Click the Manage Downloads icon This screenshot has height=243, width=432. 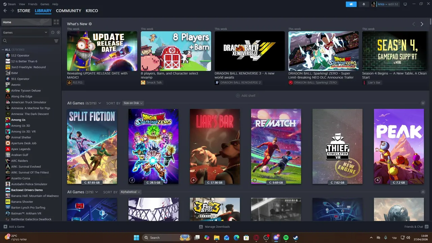tap(201, 227)
